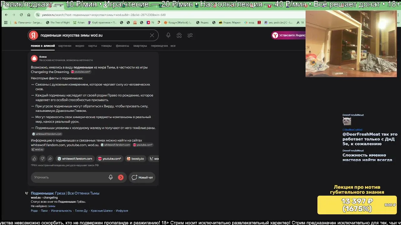Open the Паньчанга bookmark
The height and width of the screenshot is (225, 401).
click(28, 22)
